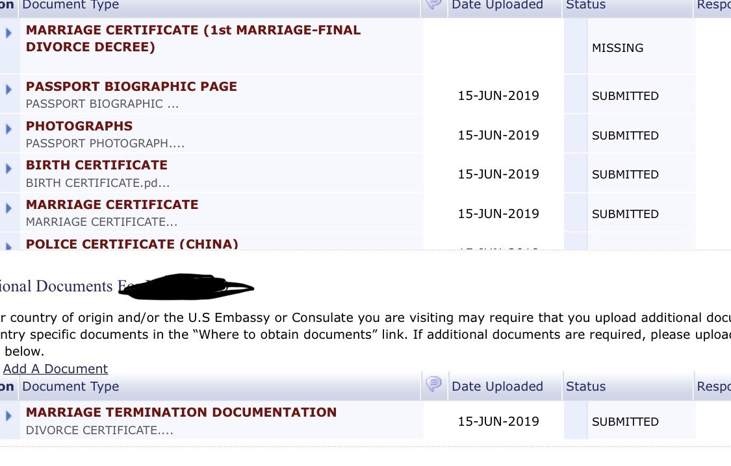Click the lower Document Type column header

[71, 386]
